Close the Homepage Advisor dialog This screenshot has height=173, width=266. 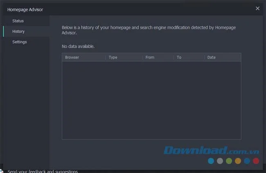pos(257,8)
